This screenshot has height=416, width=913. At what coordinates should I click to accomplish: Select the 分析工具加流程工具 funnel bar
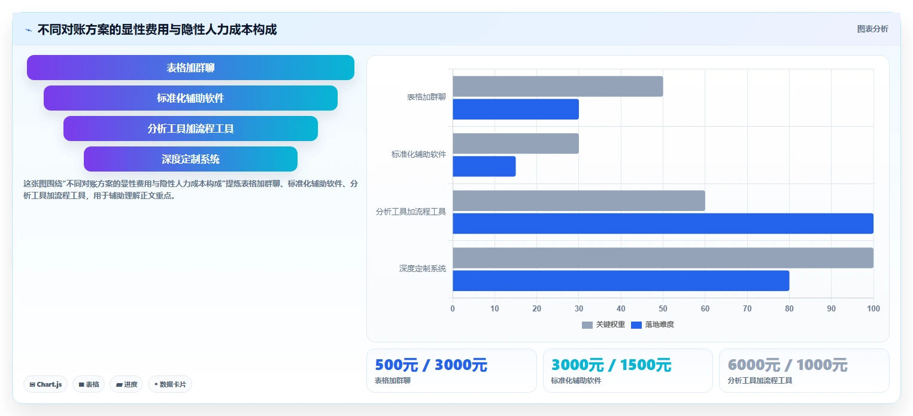pyautogui.click(x=190, y=129)
